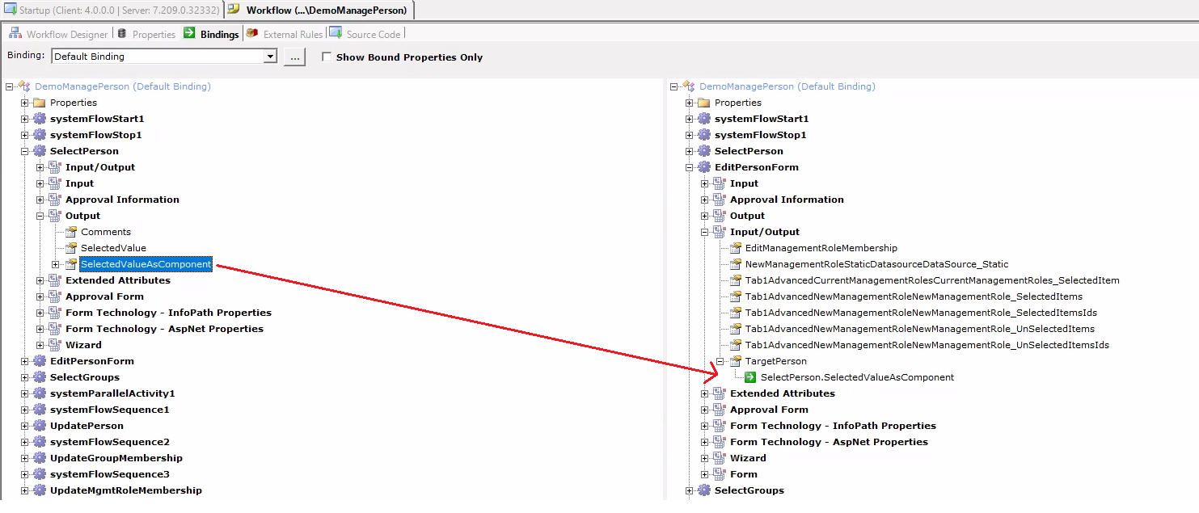Expand EditPersonForm in the left tree
This screenshot has width=1199, height=513.
(x=25, y=361)
